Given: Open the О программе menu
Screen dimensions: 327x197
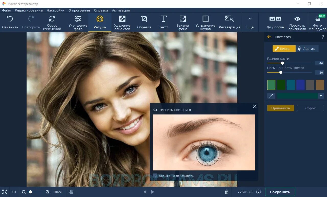Looking at the screenshot, I should [79, 10].
